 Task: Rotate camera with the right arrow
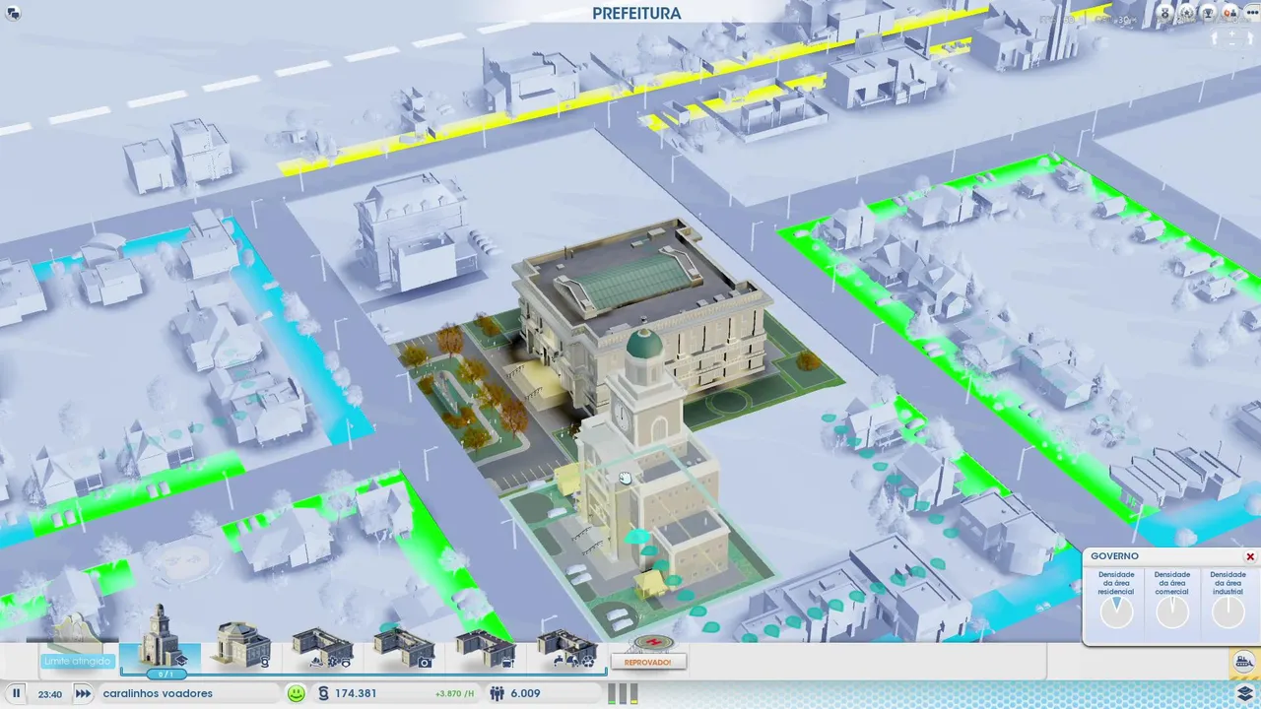pyautogui.click(x=1250, y=38)
